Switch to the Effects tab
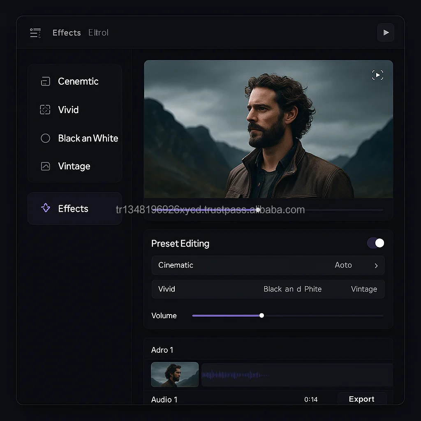The image size is (421, 421). [x=67, y=33]
